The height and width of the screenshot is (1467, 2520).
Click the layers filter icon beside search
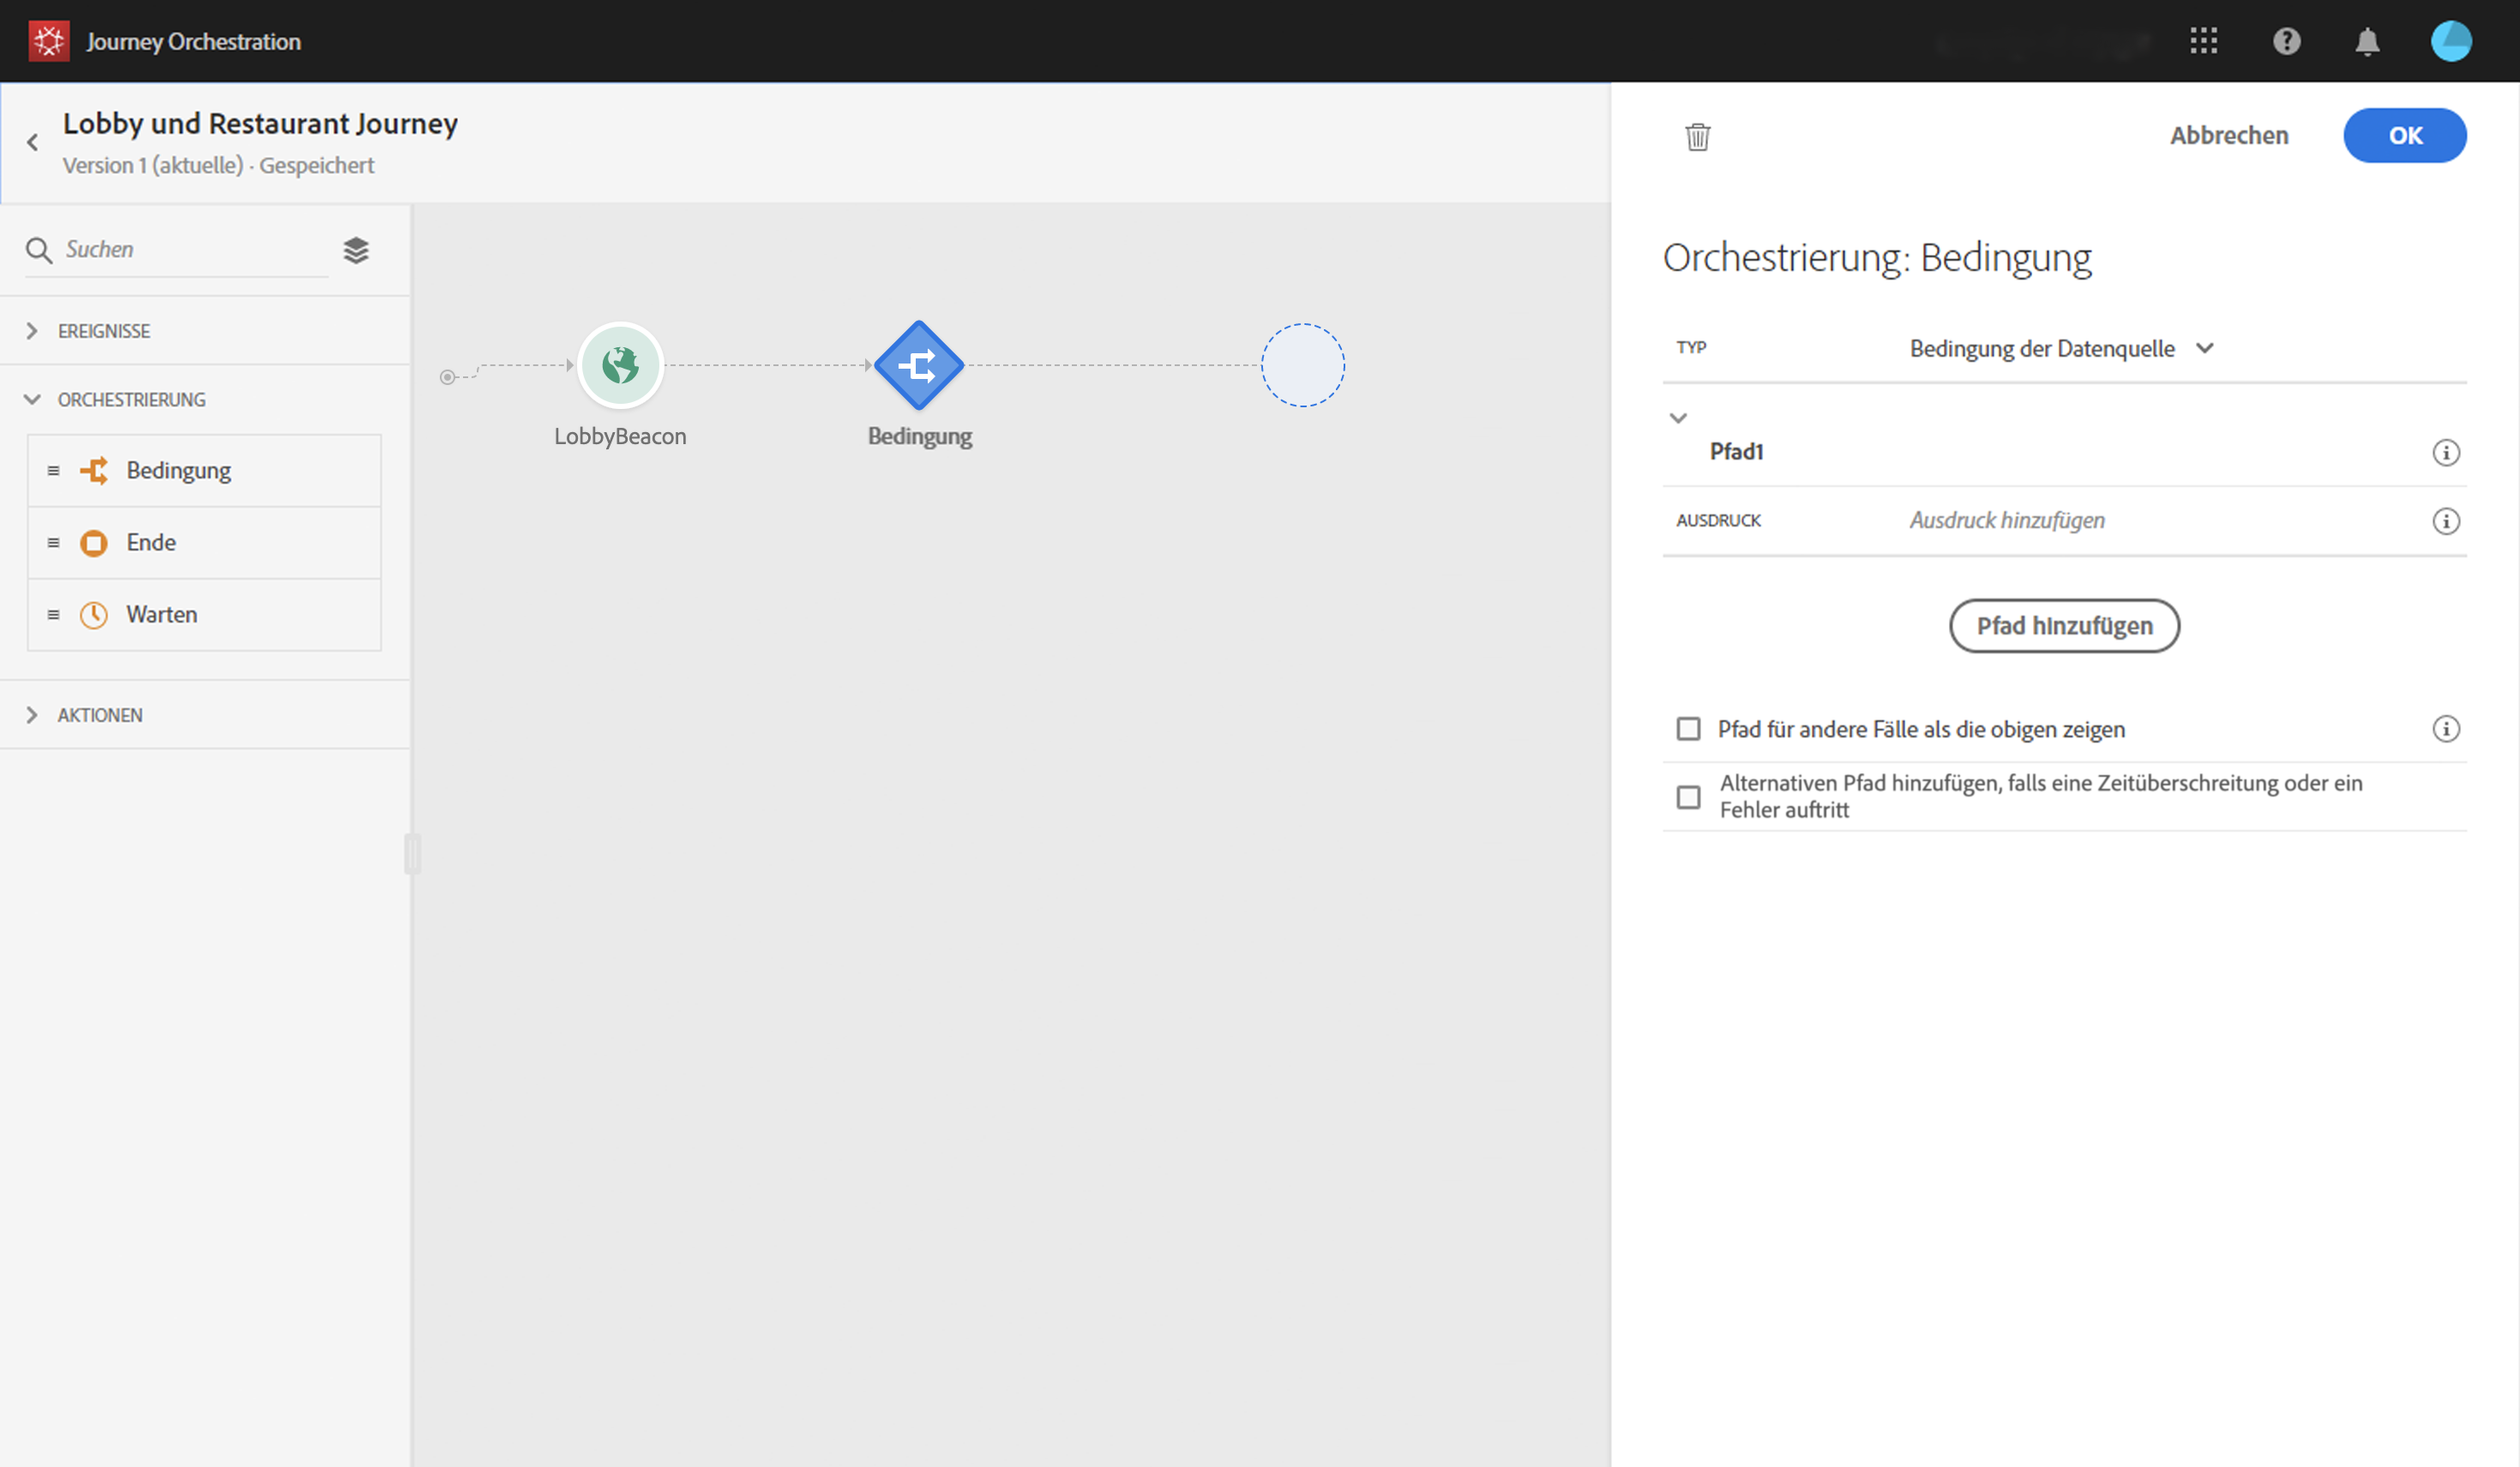356,250
